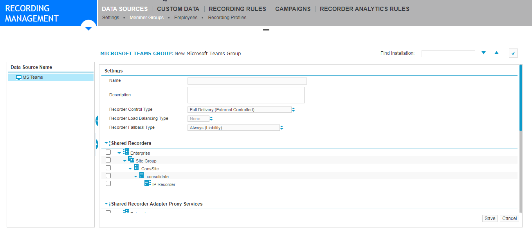Click the MS Teams monitor icon
This screenshot has height=231, width=532.
pyautogui.click(x=19, y=78)
